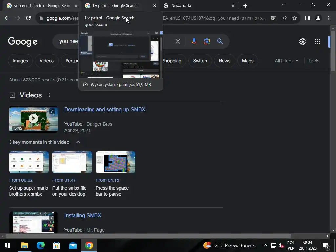
Task: Go back to the previous page
Action: [x=7, y=18]
